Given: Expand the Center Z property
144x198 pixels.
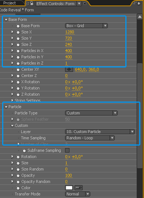Looking at the screenshot, I should coord(12,76).
